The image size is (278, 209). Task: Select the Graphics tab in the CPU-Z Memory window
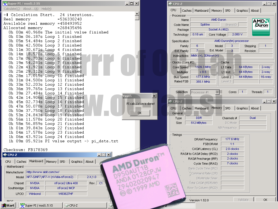tap(242, 108)
